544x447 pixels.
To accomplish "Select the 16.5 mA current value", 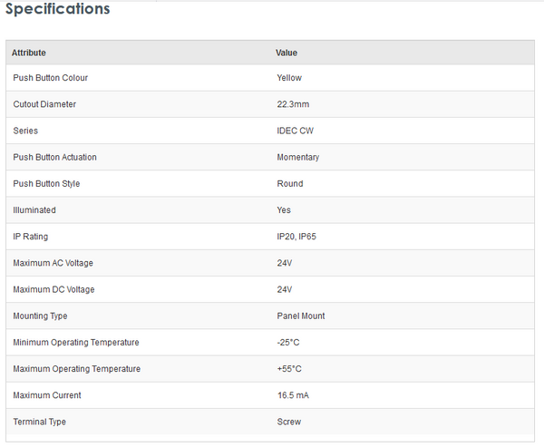I will (293, 395).
